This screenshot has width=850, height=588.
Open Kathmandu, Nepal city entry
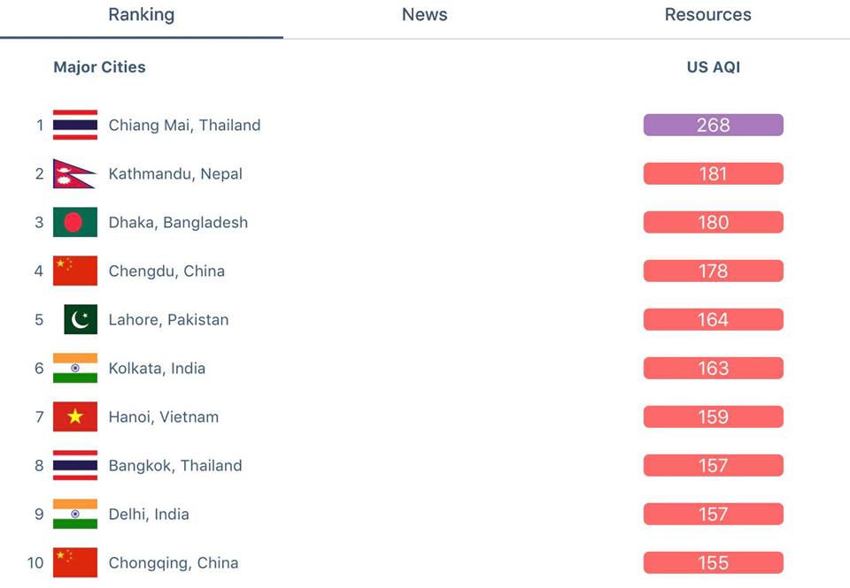click(x=175, y=174)
